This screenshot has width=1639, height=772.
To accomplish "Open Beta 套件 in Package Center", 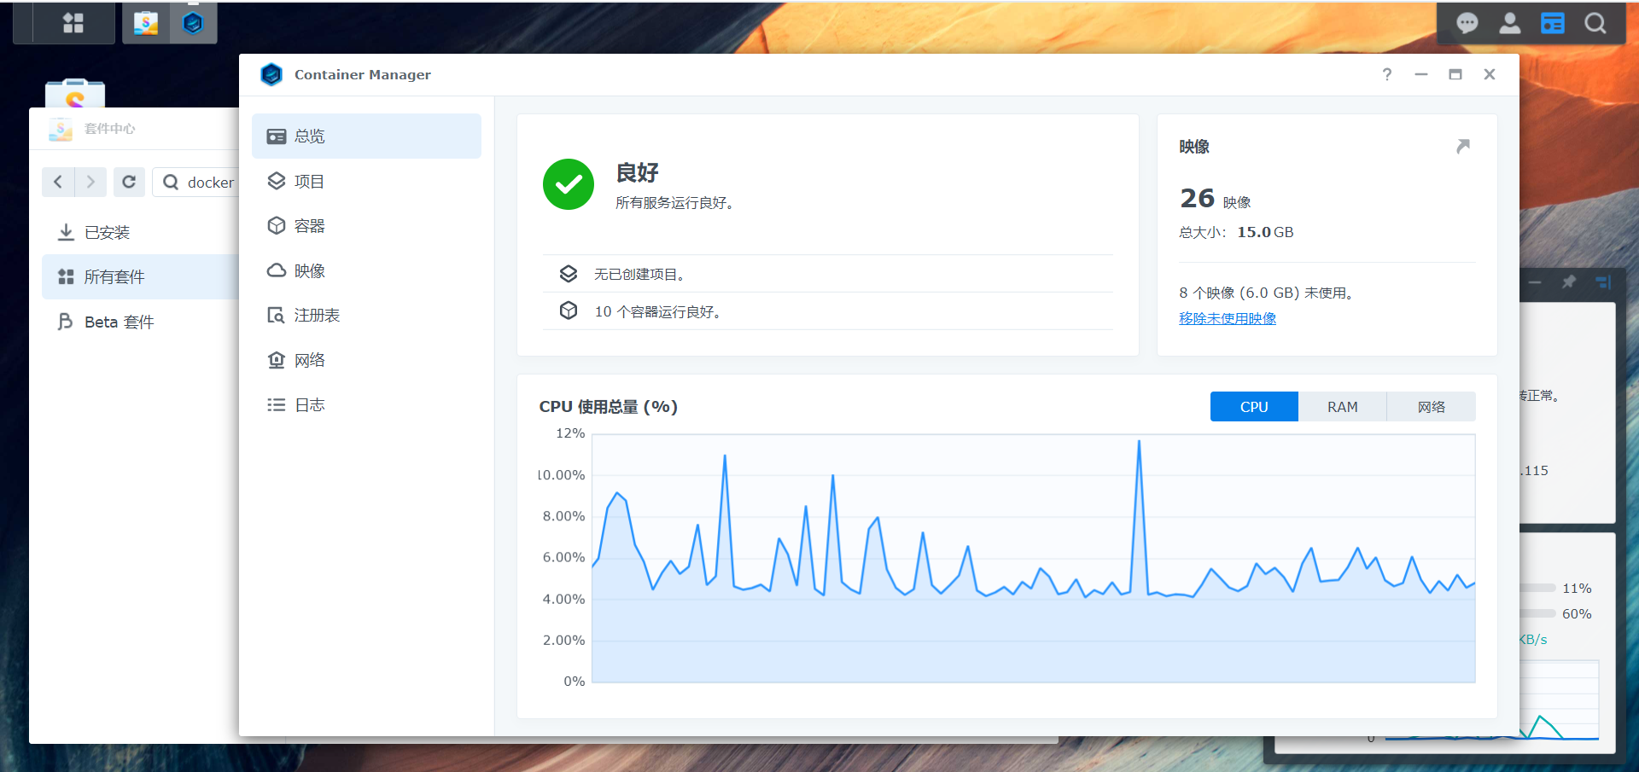I will tap(140, 322).
